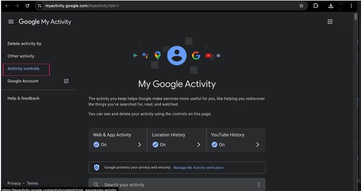Click the Google Assistant icon
Viewport: 361px width, 191px height.
[145, 55]
